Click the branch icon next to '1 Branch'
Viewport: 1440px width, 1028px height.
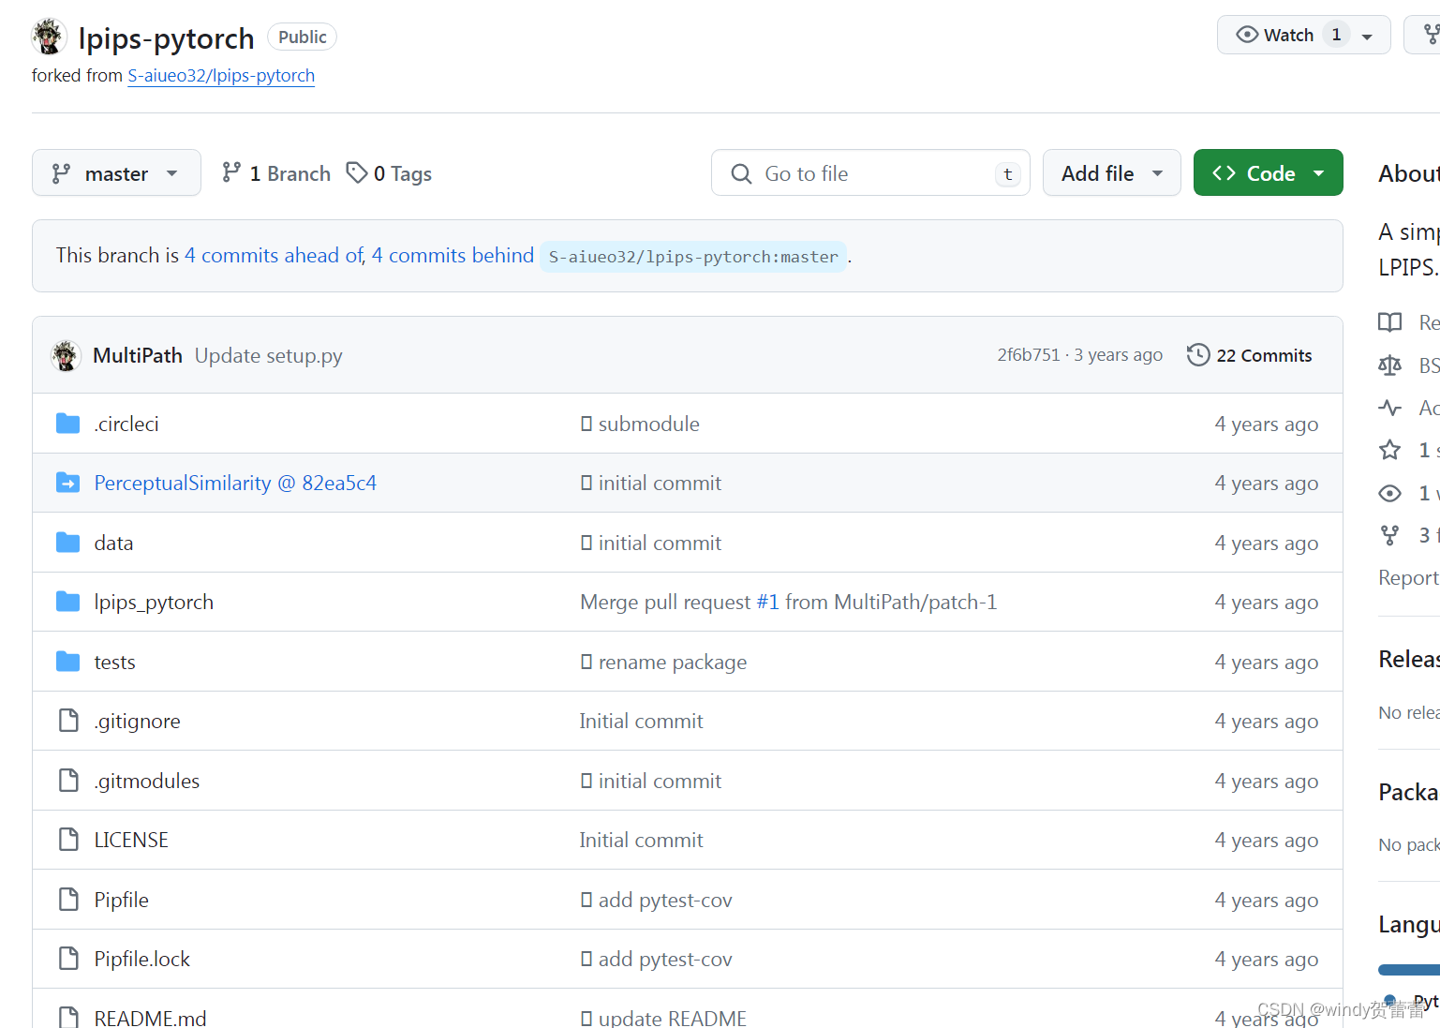[231, 172]
